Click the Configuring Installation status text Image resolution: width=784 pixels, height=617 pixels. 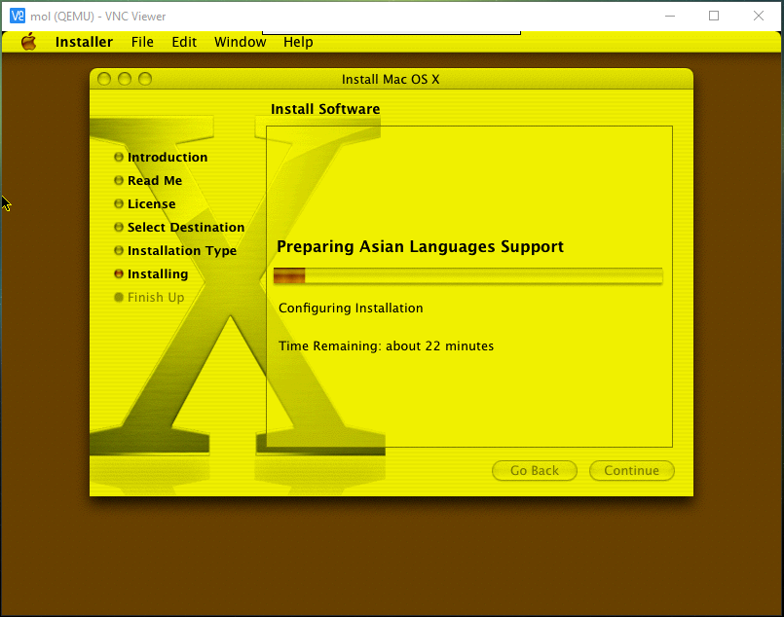point(351,308)
